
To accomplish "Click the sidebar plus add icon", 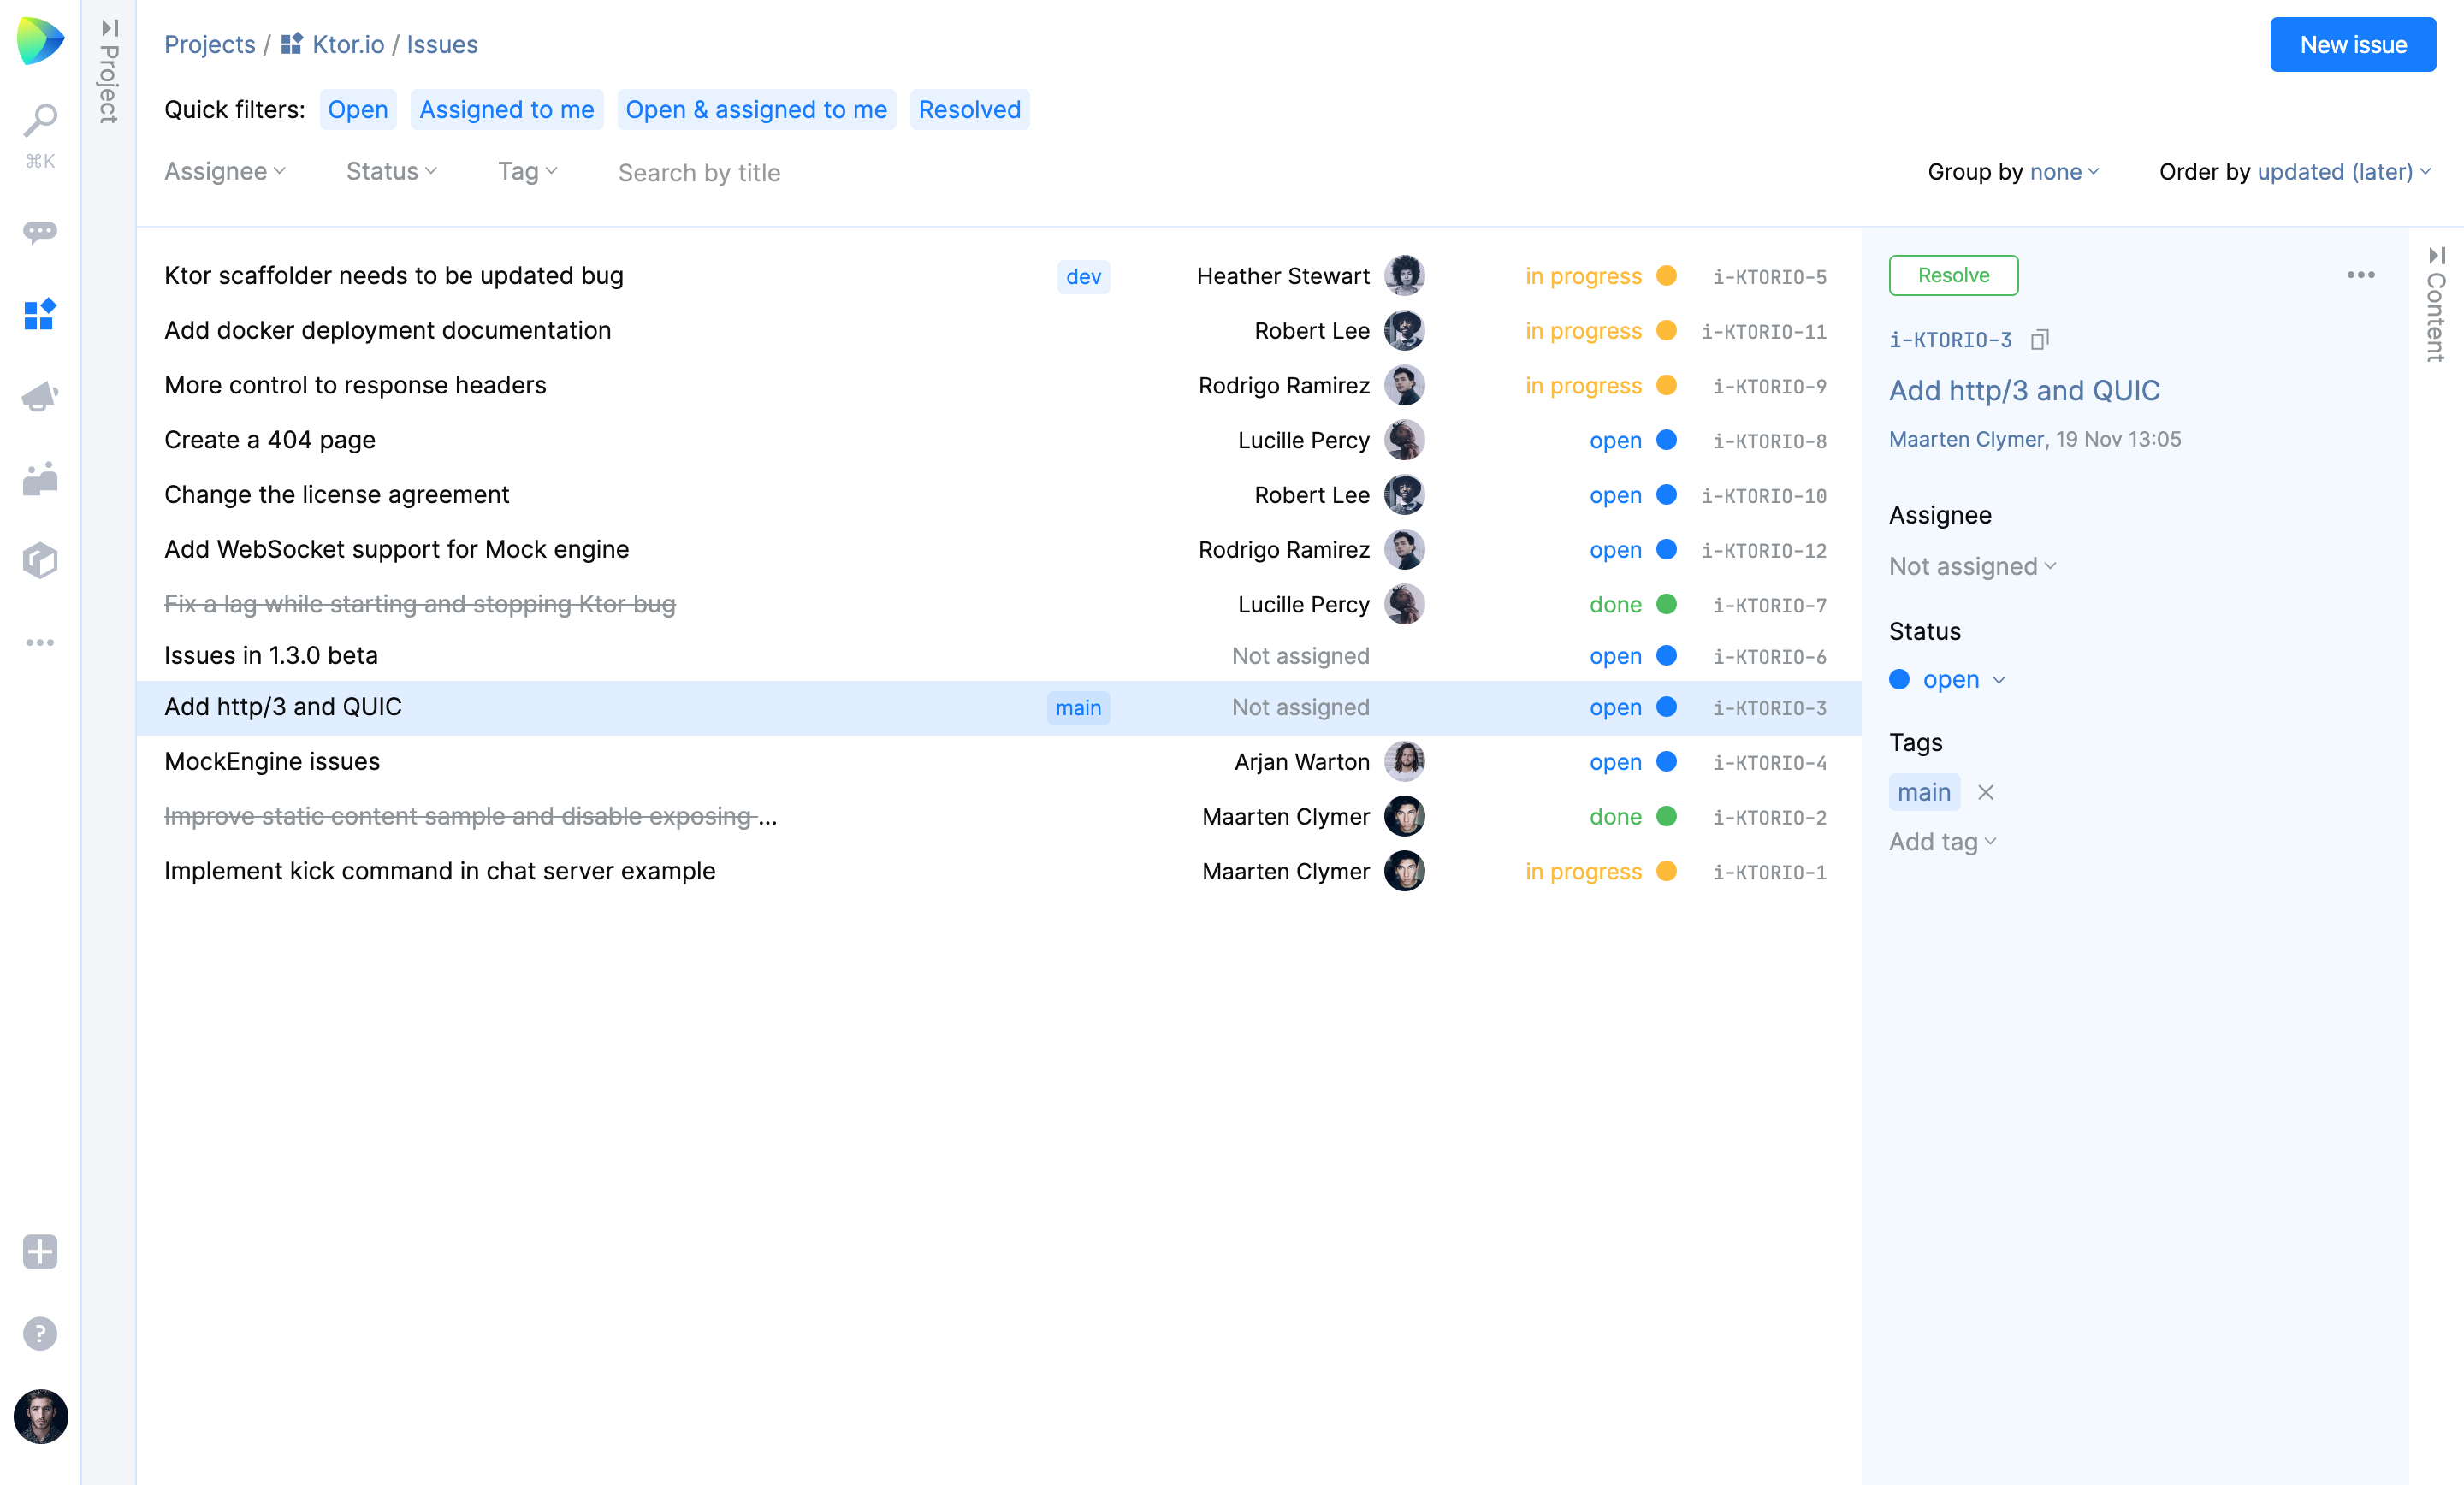I will (40, 1251).
